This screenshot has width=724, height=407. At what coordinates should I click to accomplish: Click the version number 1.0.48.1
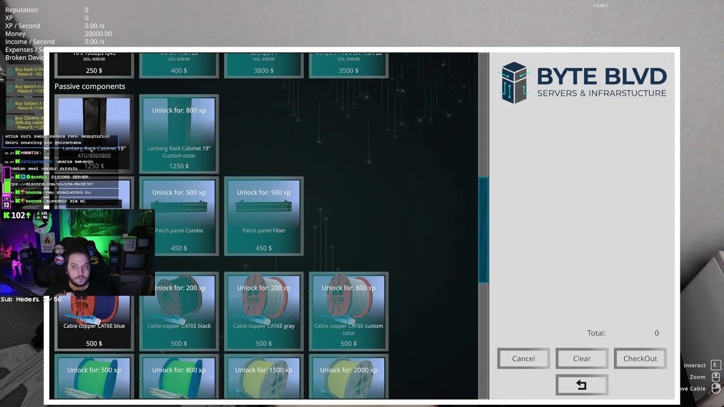coord(600,6)
